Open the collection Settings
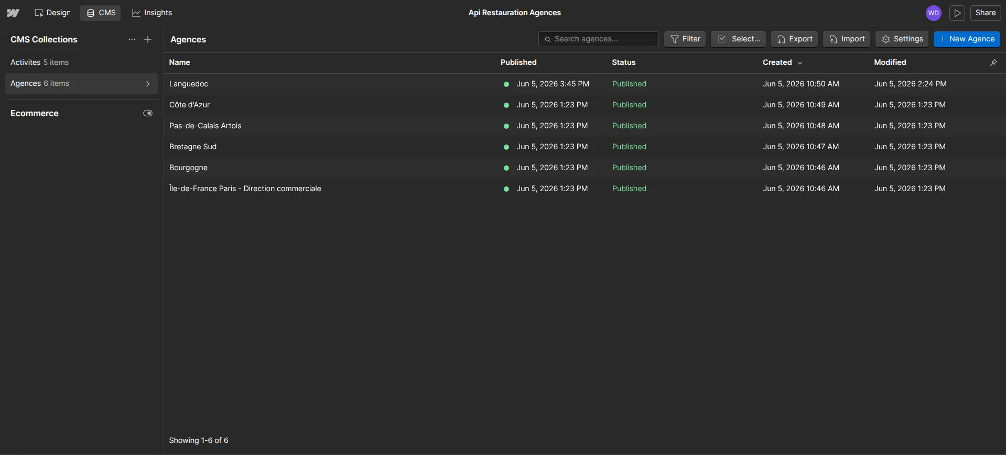Image resolution: width=1006 pixels, height=455 pixels. pos(902,39)
